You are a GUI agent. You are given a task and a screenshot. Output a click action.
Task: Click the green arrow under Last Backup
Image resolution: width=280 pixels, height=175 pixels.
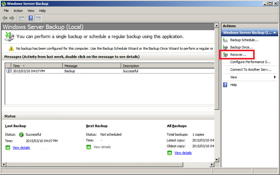click(8, 148)
